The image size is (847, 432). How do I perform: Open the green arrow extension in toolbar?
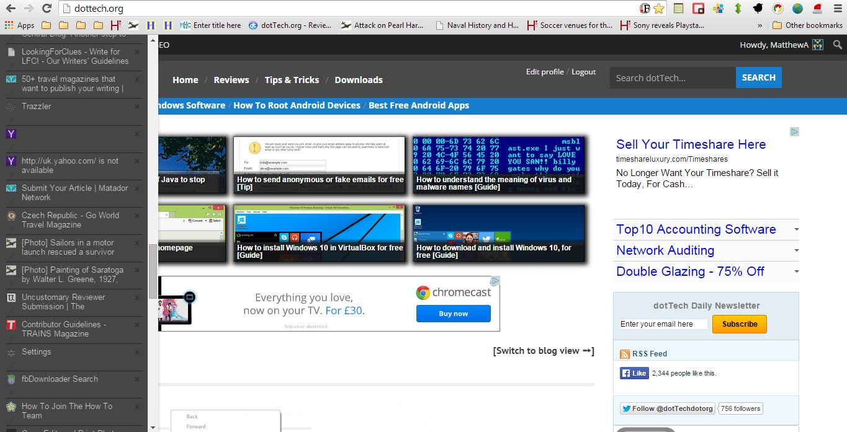pos(738,7)
